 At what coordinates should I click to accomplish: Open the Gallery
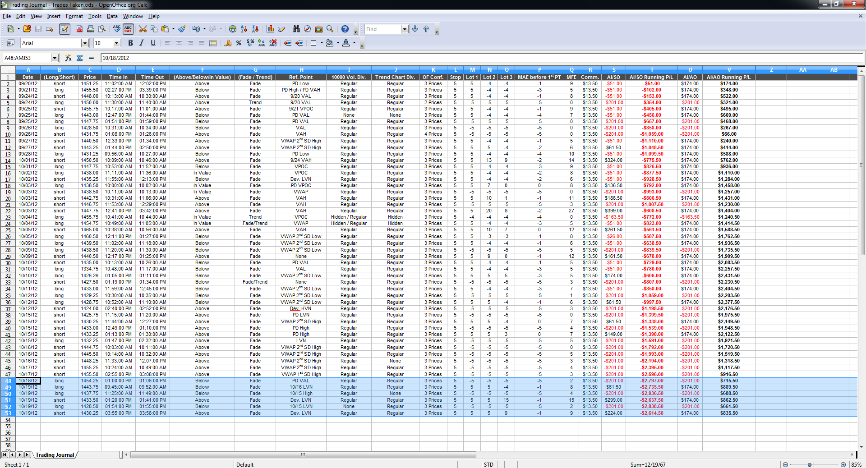pyautogui.click(x=319, y=29)
